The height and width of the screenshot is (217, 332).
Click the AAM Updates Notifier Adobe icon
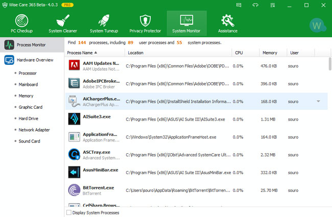74,65
